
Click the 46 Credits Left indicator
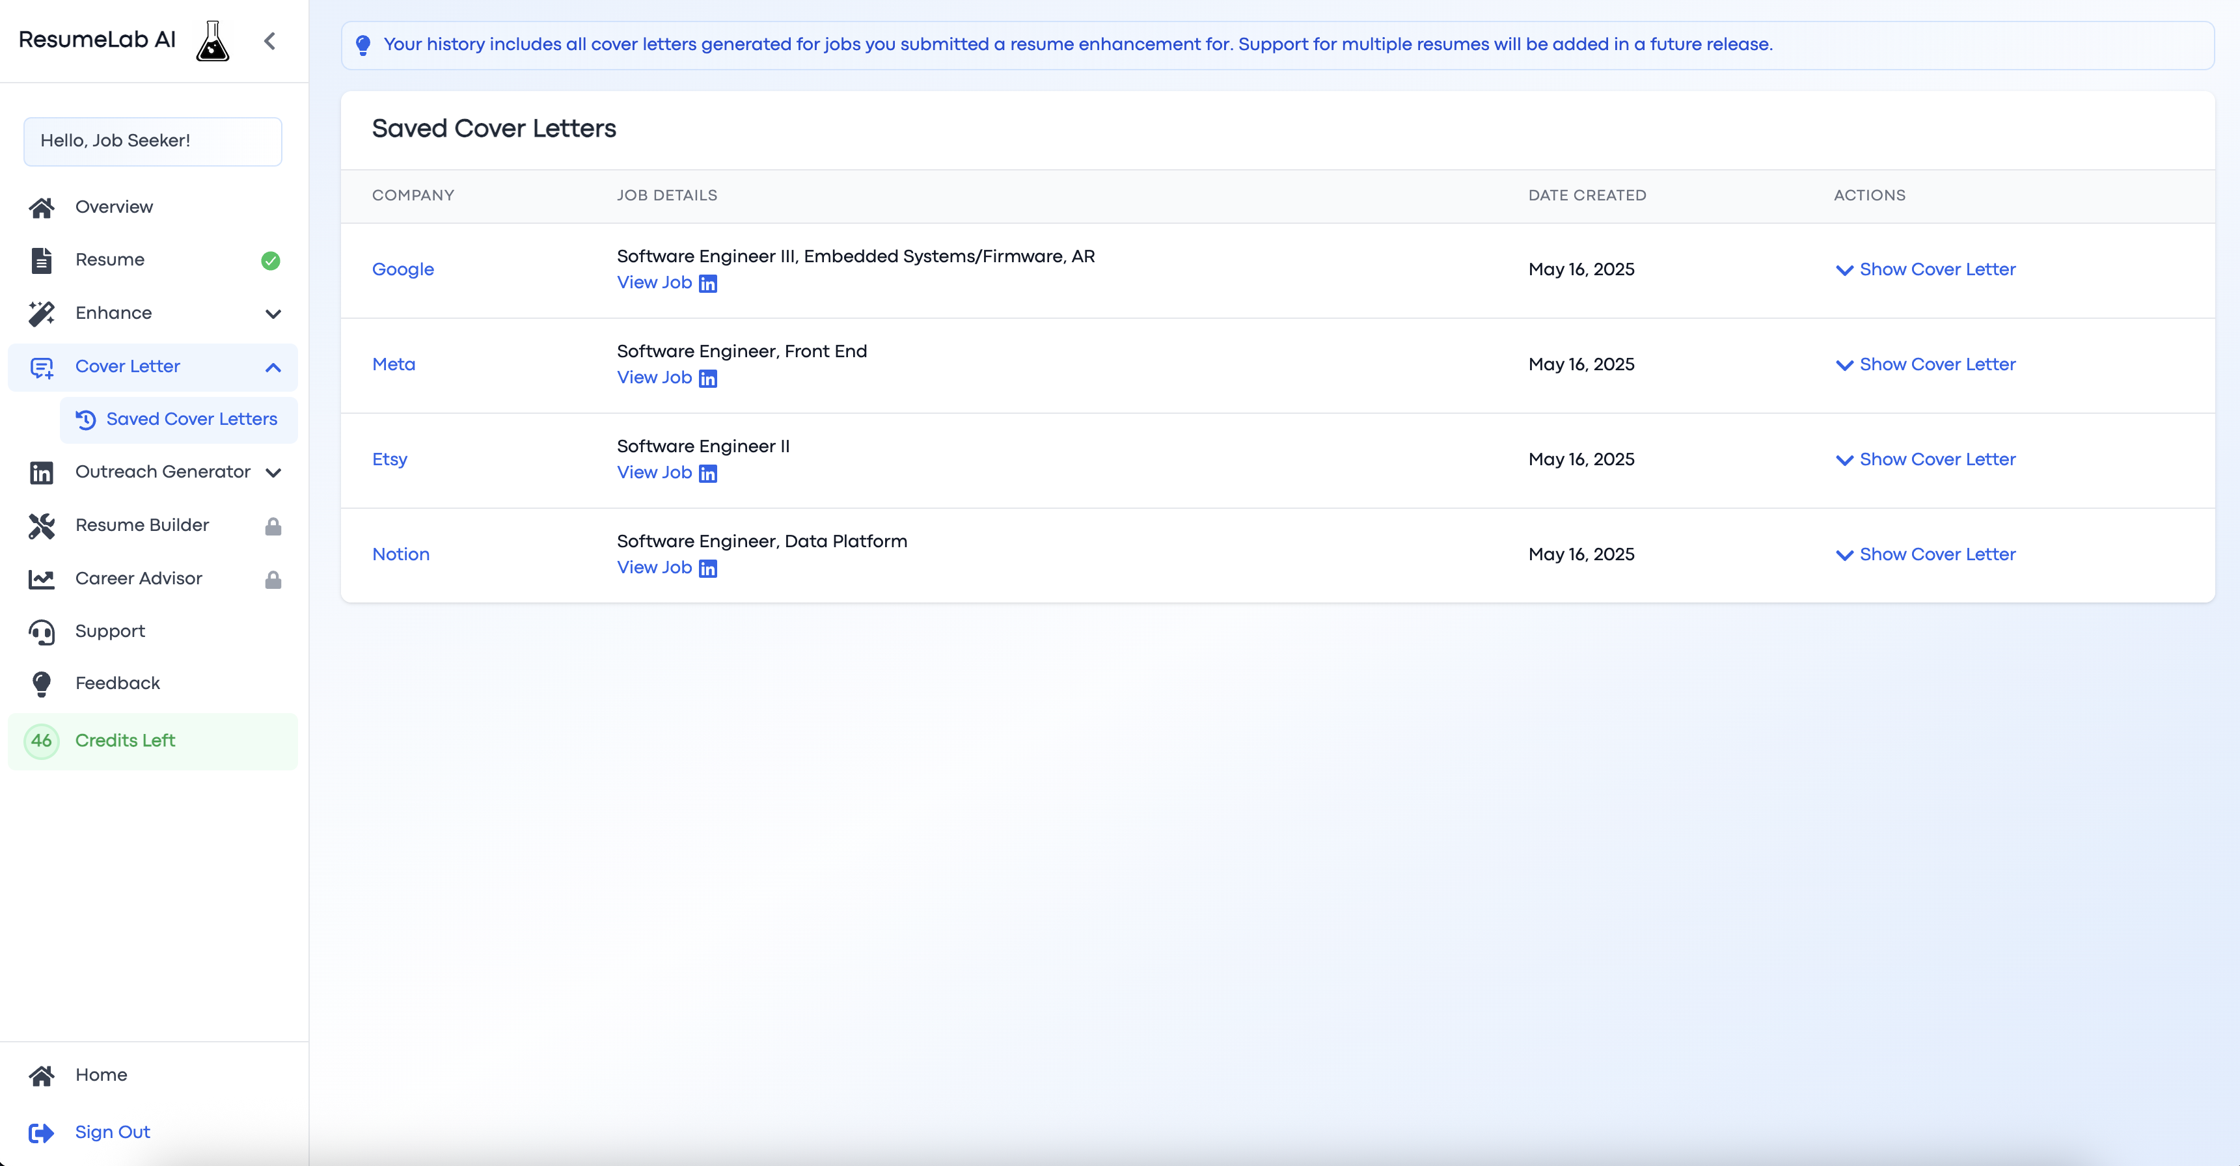(x=125, y=741)
